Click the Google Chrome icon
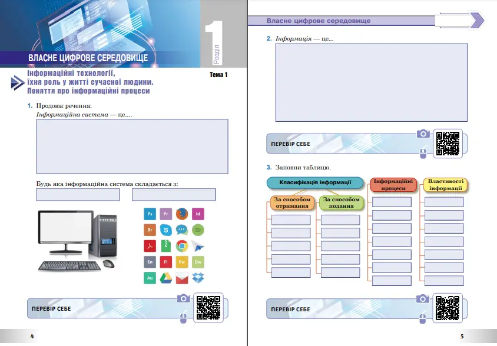 click(x=182, y=245)
